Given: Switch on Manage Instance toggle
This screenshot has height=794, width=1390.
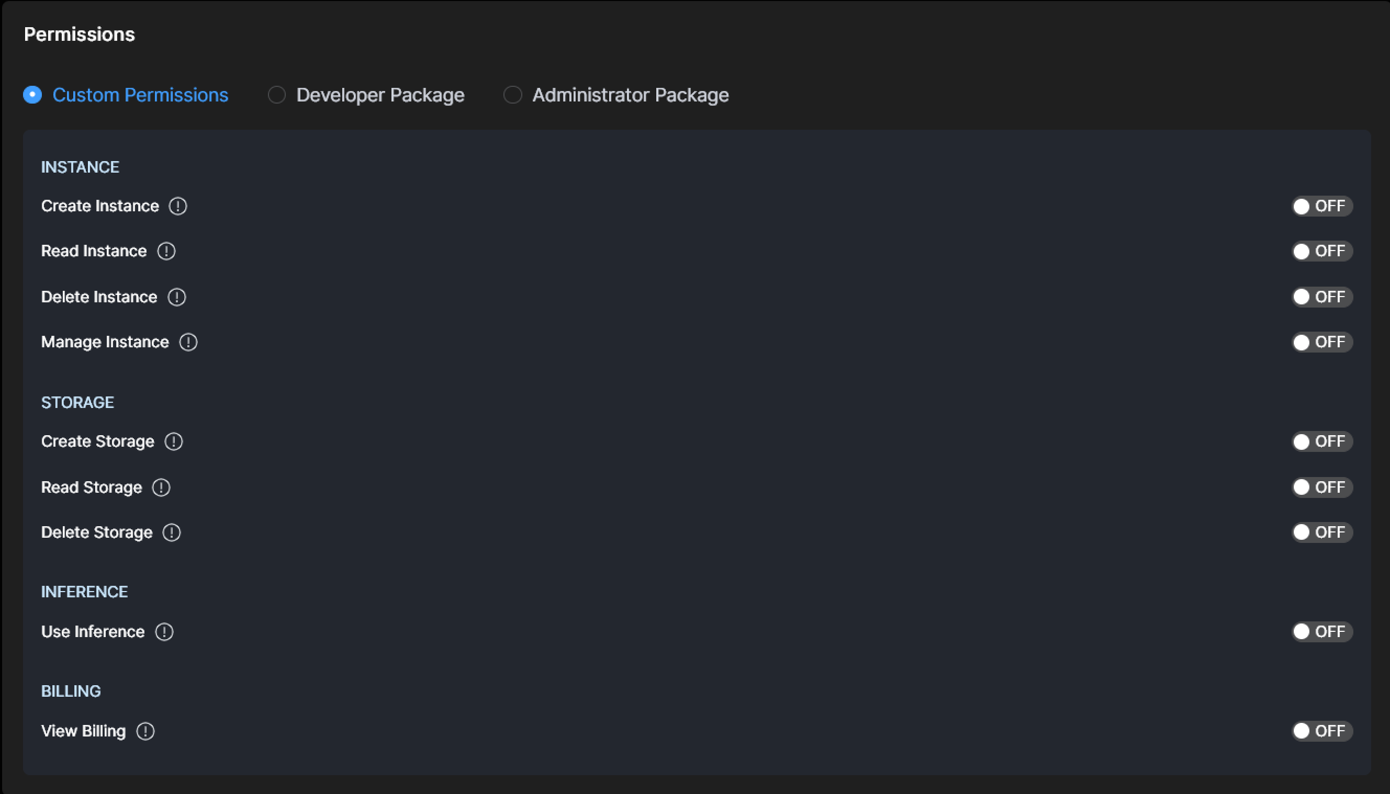Looking at the screenshot, I should click(1321, 343).
